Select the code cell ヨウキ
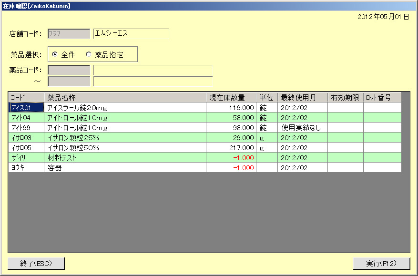This screenshot has height=276, width=418. pyautogui.click(x=26, y=167)
